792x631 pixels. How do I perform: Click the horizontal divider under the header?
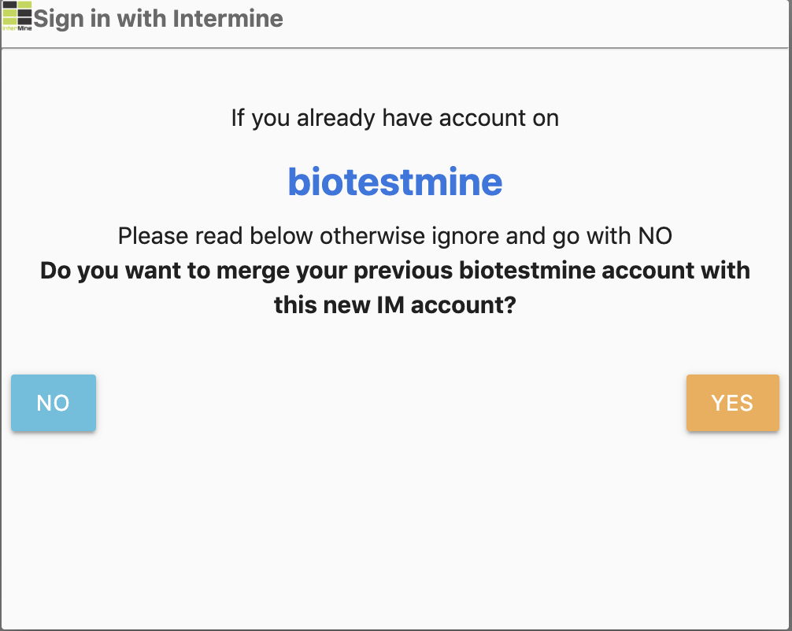pos(395,49)
